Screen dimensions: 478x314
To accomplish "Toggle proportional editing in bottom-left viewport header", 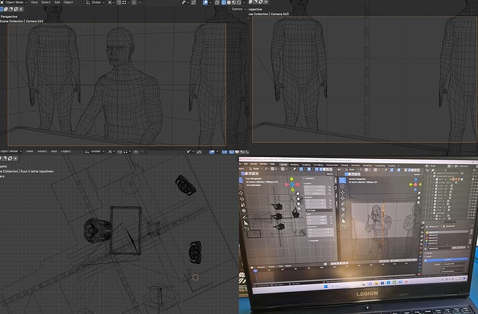I will [x=136, y=151].
